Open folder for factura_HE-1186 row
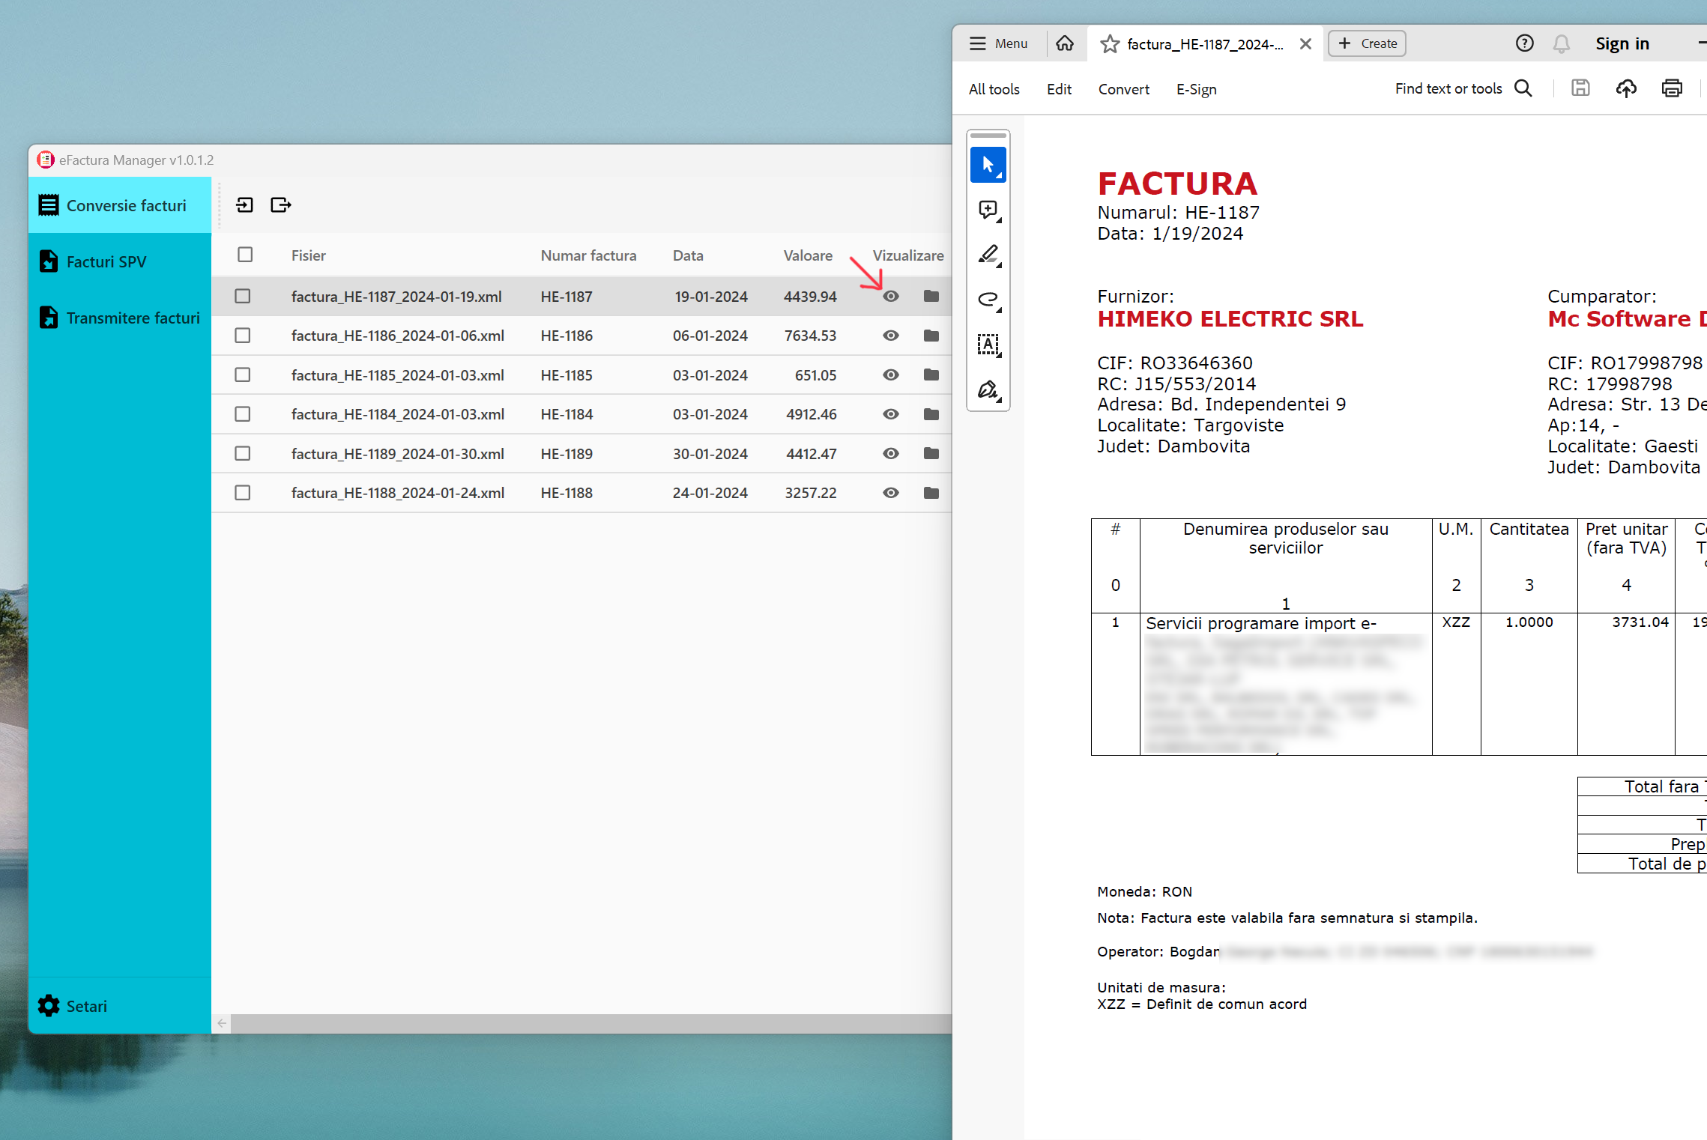 click(931, 336)
